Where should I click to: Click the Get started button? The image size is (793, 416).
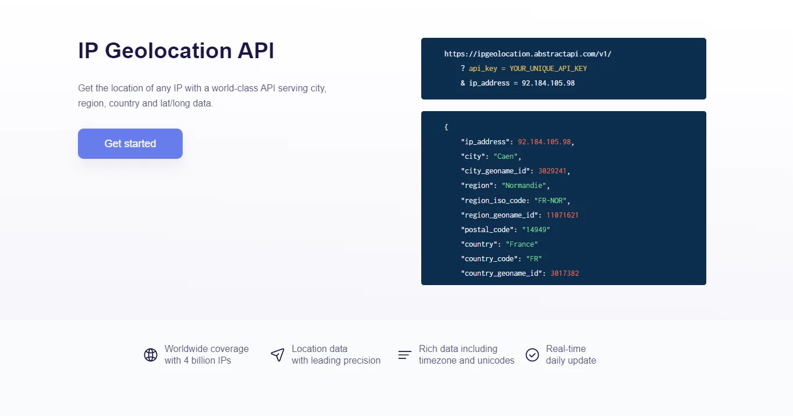coord(130,143)
